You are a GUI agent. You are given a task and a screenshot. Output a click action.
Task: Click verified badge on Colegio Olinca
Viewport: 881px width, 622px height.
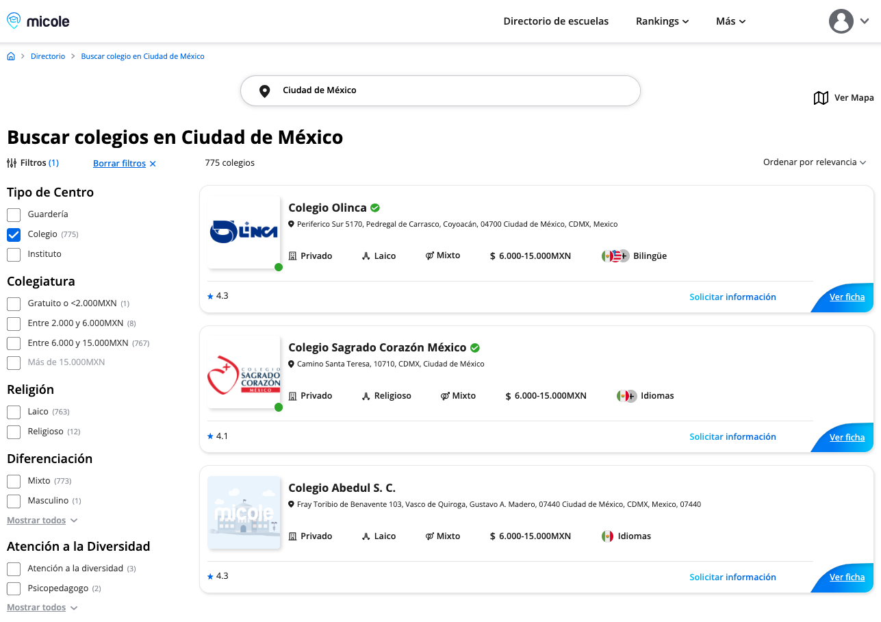(x=375, y=208)
